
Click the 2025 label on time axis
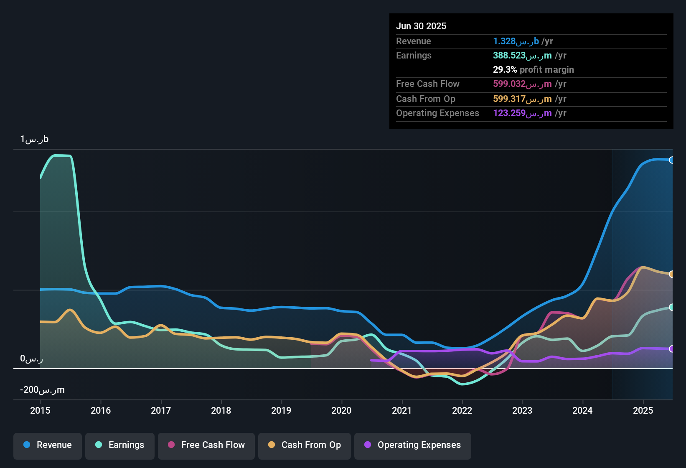[643, 410]
